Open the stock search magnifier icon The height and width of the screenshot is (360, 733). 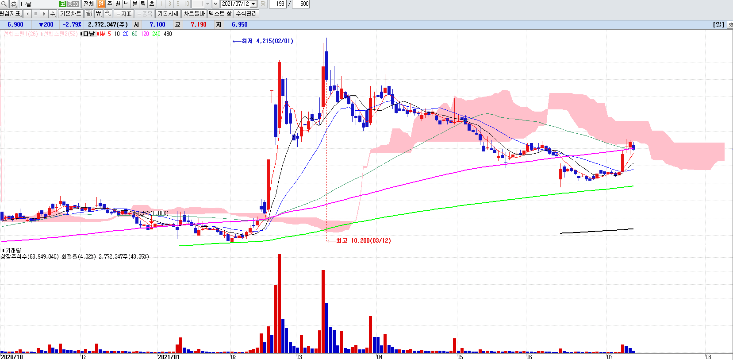click(x=4, y=4)
